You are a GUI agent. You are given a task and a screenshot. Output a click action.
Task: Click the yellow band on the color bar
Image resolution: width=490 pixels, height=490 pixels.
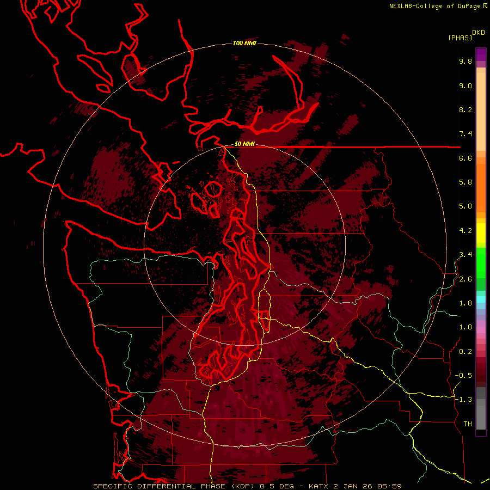[x=481, y=233]
